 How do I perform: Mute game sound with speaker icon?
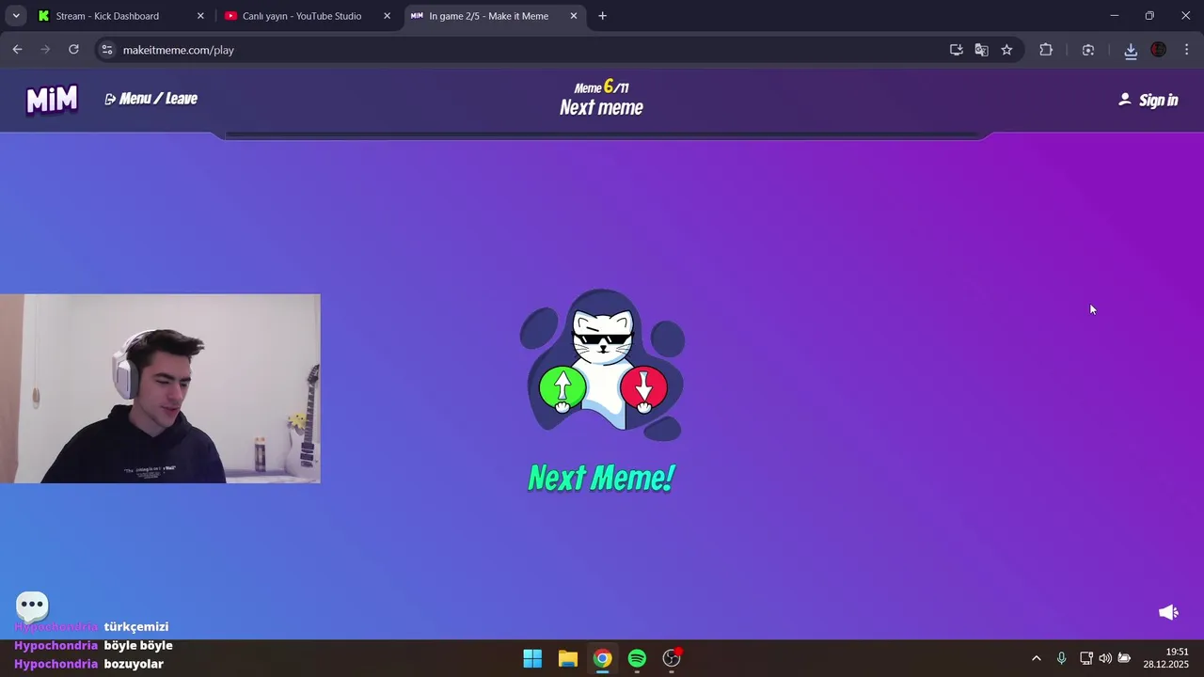click(x=1168, y=612)
